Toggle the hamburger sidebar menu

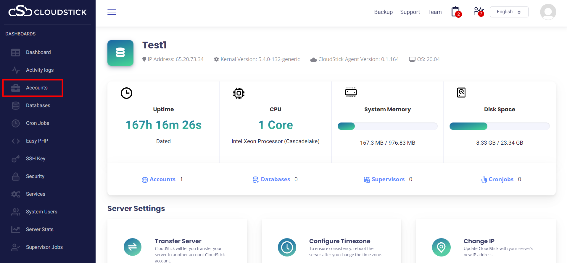pyautogui.click(x=112, y=12)
